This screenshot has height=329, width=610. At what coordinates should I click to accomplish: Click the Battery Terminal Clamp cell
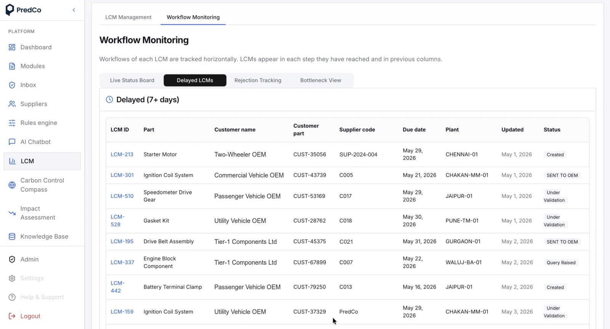(x=173, y=287)
